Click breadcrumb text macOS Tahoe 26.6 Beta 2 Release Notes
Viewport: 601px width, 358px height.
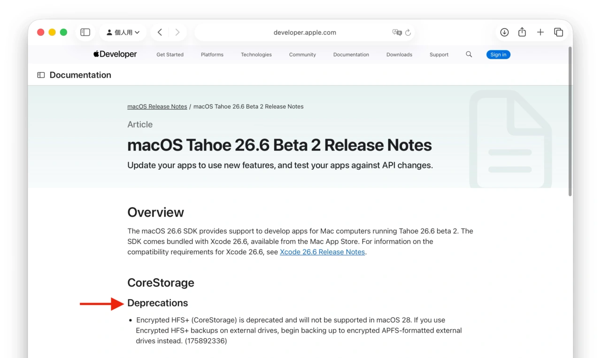248,107
